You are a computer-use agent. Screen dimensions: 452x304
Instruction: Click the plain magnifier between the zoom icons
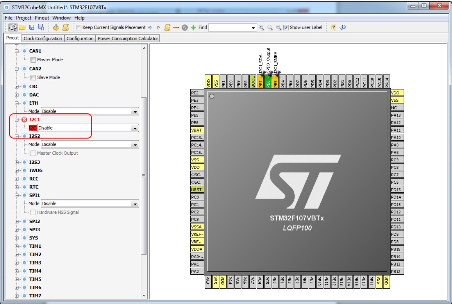pos(270,28)
